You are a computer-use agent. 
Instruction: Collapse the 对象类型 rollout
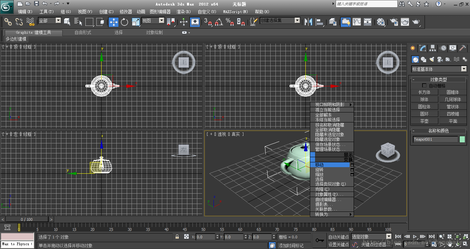[x=439, y=79]
